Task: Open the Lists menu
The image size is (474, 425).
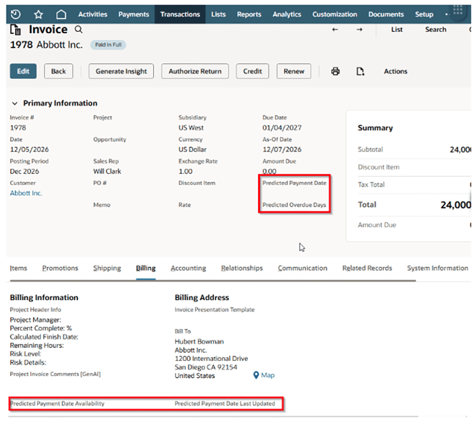Action: [x=218, y=14]
